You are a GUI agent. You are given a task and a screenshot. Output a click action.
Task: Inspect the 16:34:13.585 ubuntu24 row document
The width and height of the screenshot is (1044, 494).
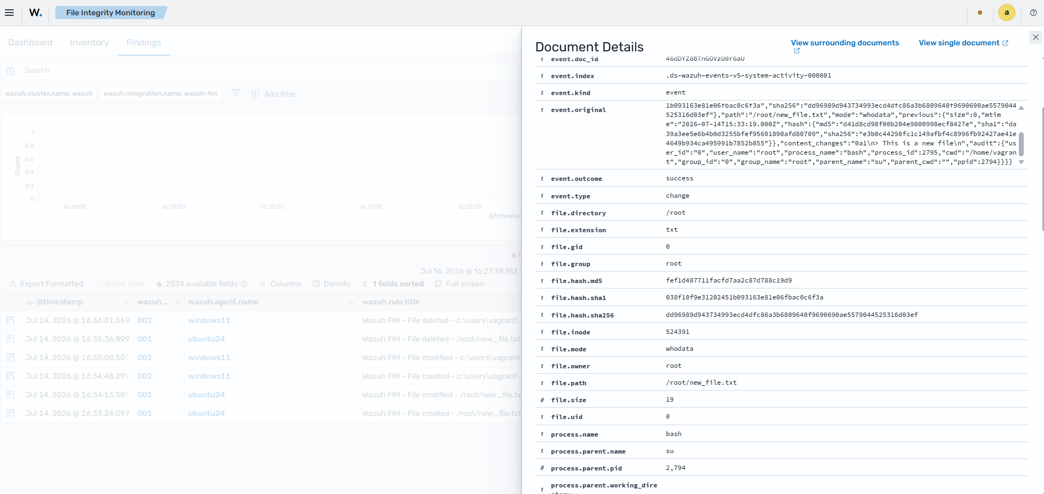click(10, 395)
